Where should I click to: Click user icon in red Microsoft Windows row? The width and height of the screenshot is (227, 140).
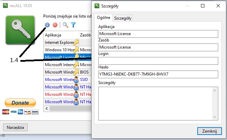[76, 94]
